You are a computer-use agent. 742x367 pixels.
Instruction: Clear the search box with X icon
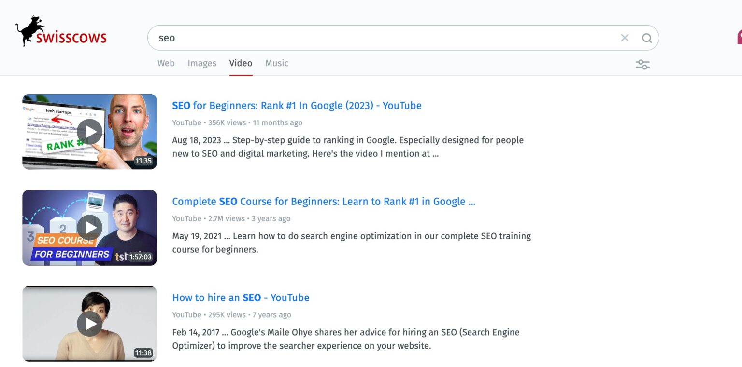[625, 38]
